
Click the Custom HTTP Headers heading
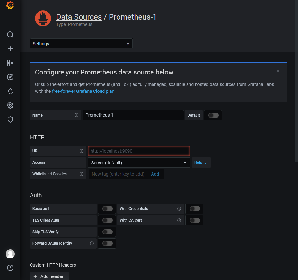click(53, 265)
